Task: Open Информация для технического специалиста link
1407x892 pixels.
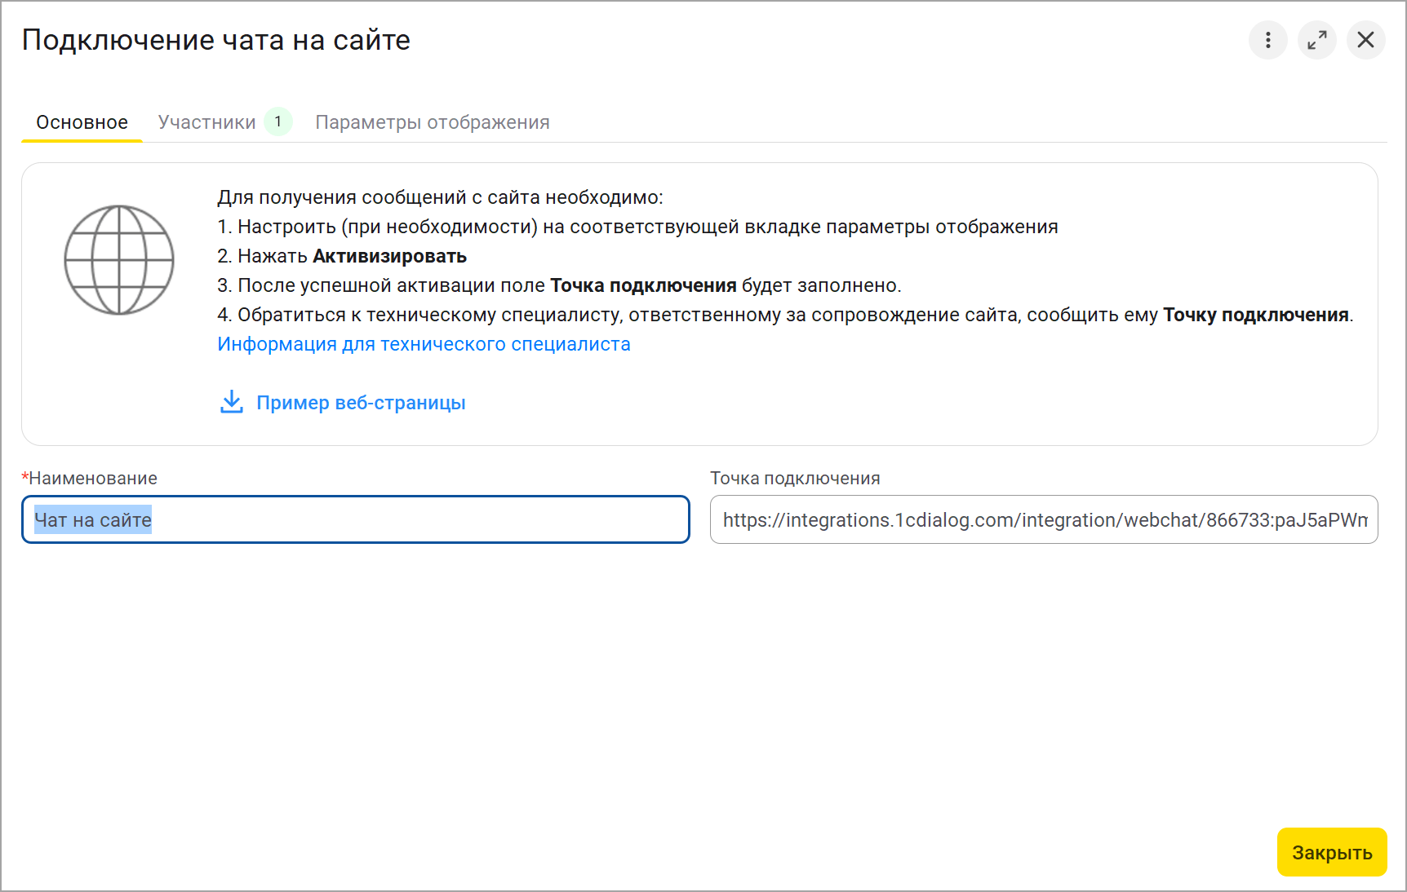Action: pyautogui.click(x=424, y=344)
